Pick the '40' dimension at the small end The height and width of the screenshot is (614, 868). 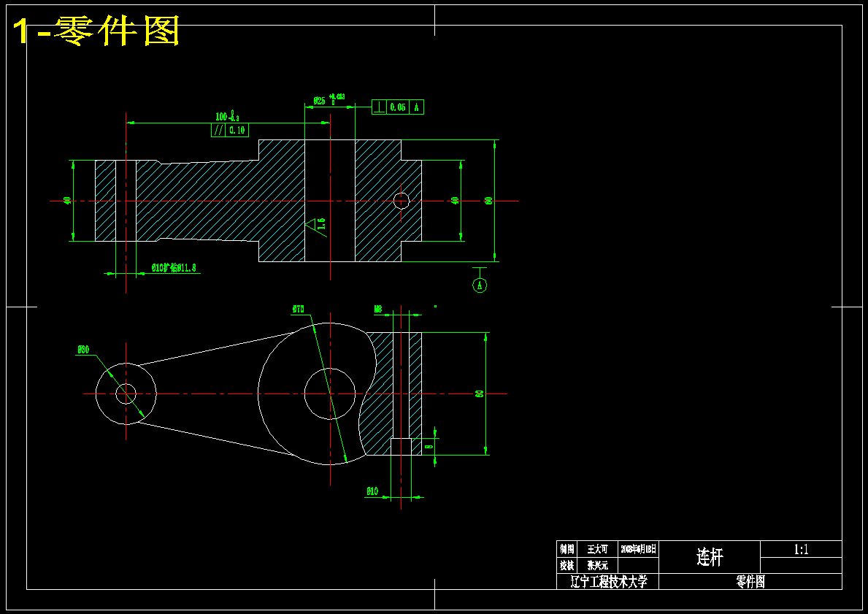(x=68, y=201)
